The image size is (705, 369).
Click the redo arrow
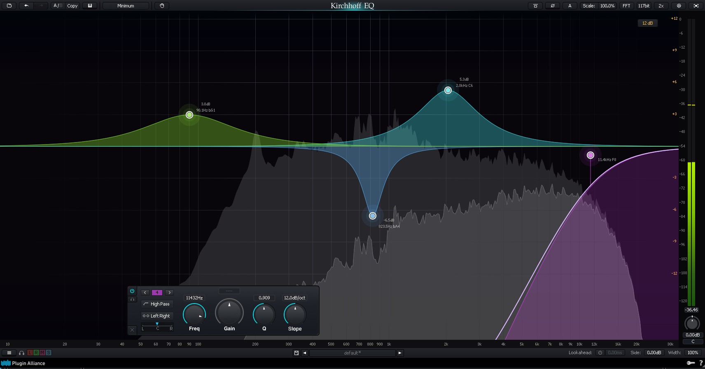click(41, 6)
